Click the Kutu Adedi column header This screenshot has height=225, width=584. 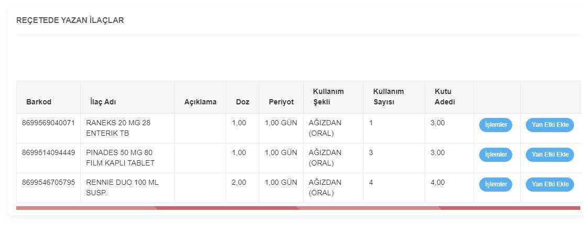coord(445,97)
